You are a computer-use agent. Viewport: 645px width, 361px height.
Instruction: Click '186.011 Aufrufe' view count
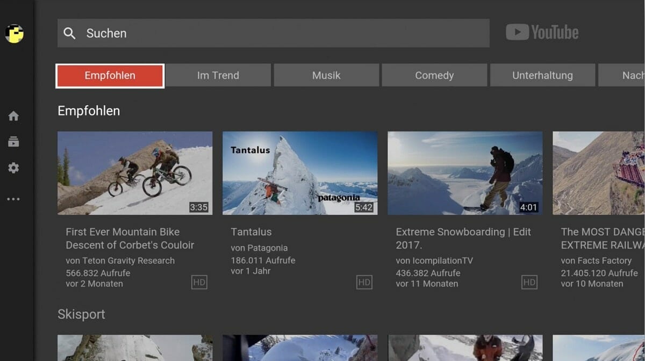[x=263, y=260]
